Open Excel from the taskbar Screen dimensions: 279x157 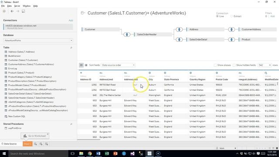point(107,154)
